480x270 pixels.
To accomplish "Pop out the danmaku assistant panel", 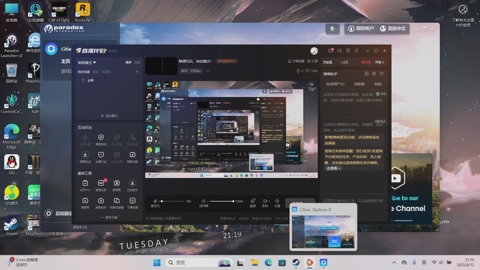I will tap(382, 73).
